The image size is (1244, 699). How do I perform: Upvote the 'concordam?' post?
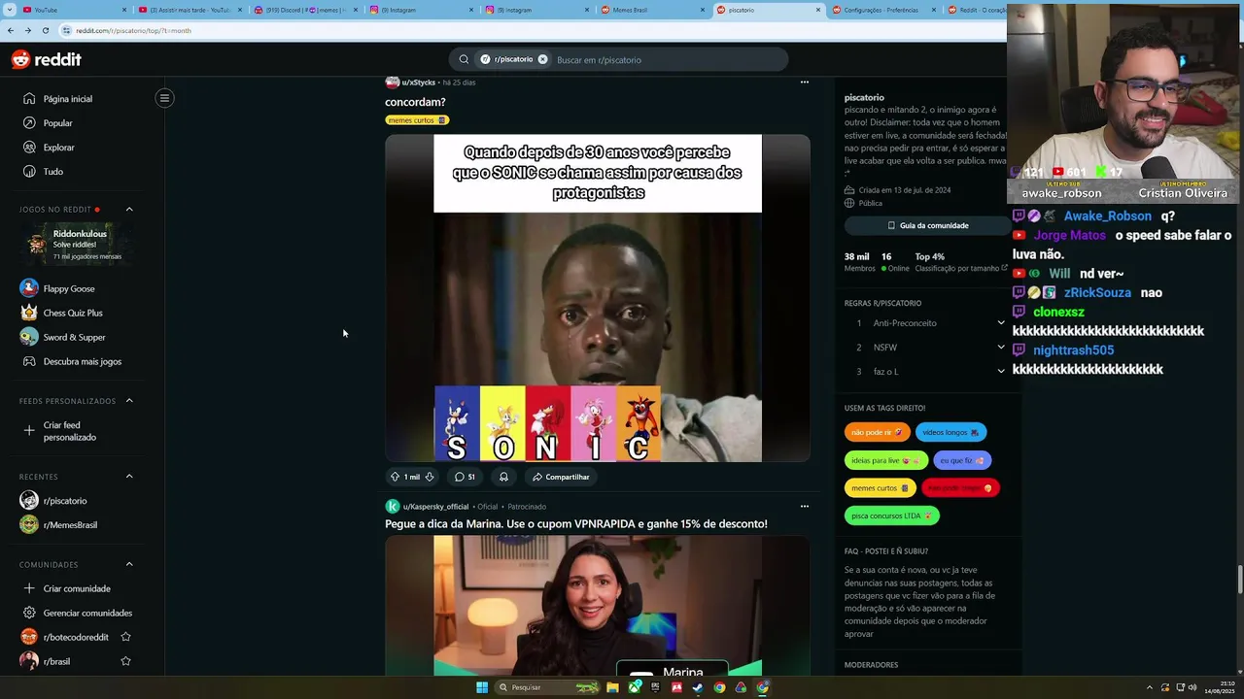pyautogui.click(x=395, y=477)
